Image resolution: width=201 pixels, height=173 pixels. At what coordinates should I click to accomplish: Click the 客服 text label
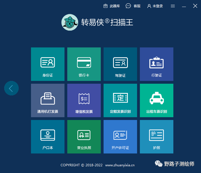click(137, 6)
